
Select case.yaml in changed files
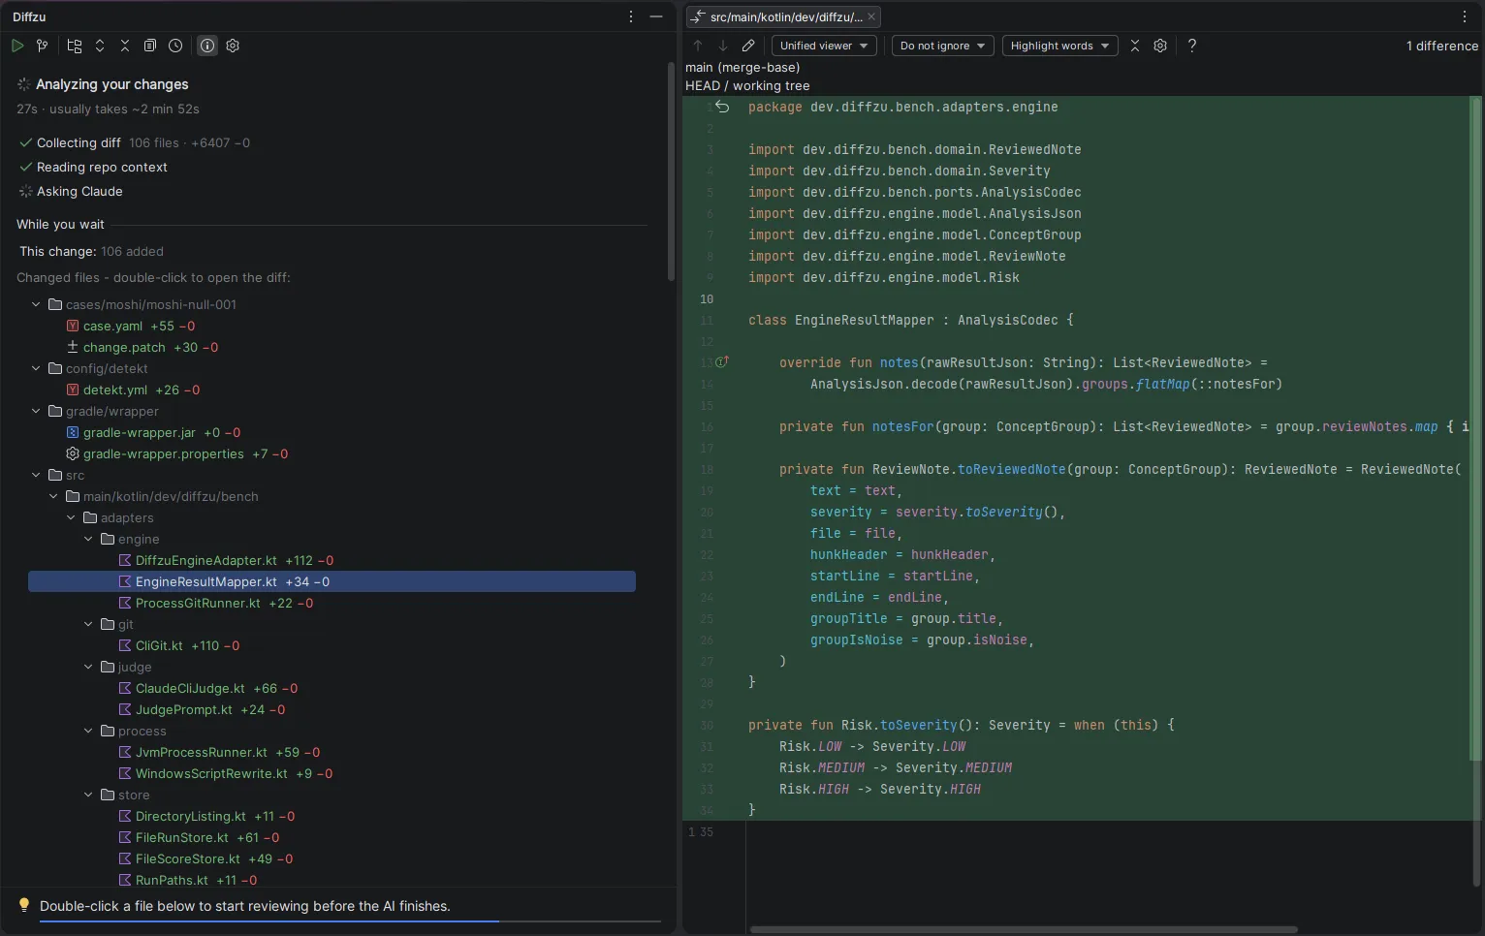pyautogui.click(x=112, y=326)
